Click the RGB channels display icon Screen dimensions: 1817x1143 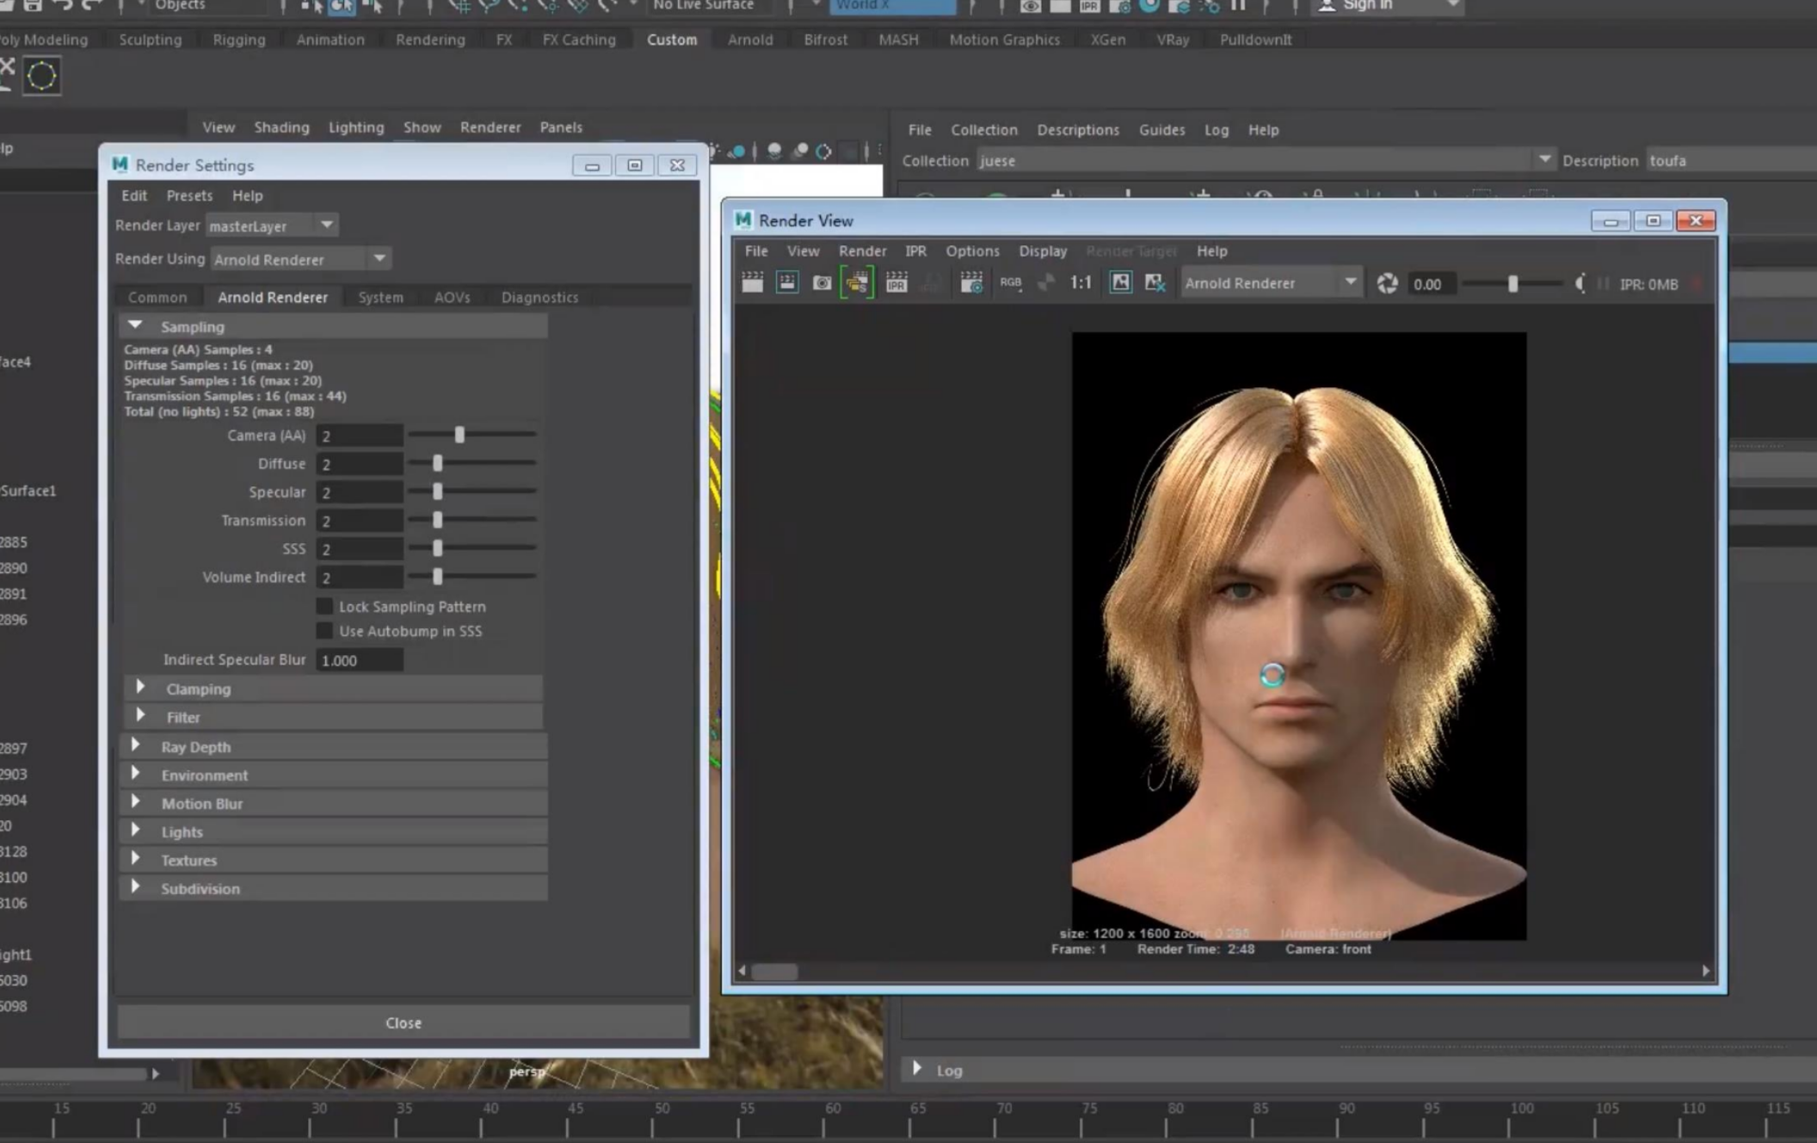pyautogui.click(x=1010, y=283)
